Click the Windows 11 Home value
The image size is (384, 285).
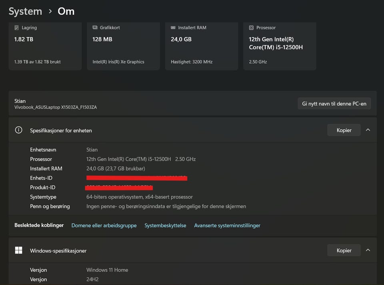[107, 270]
